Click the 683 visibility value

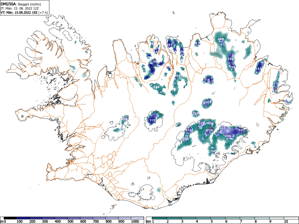(156, 87)
